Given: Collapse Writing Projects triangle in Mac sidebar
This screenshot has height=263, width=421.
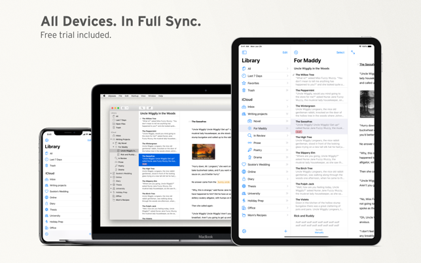Looking at the screenshot, I should 111,139.
